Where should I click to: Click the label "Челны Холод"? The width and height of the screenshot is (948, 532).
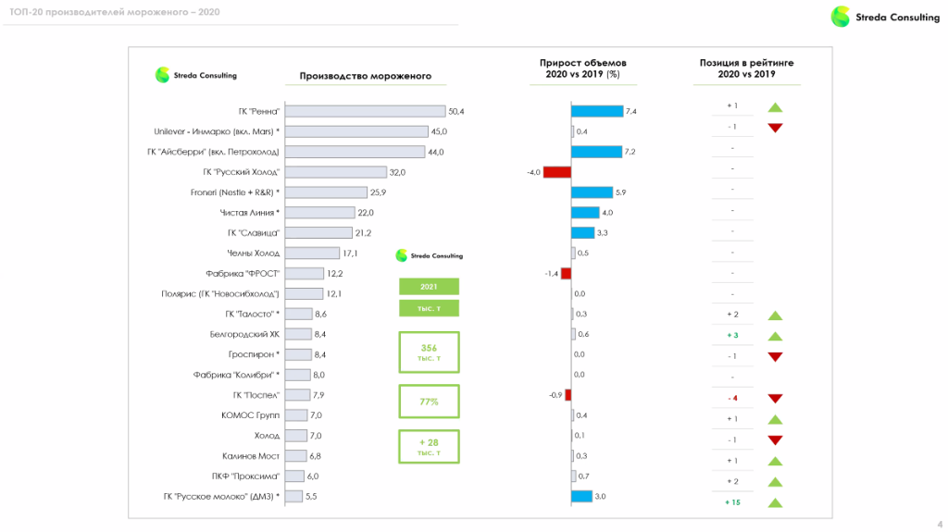[254, 254]
